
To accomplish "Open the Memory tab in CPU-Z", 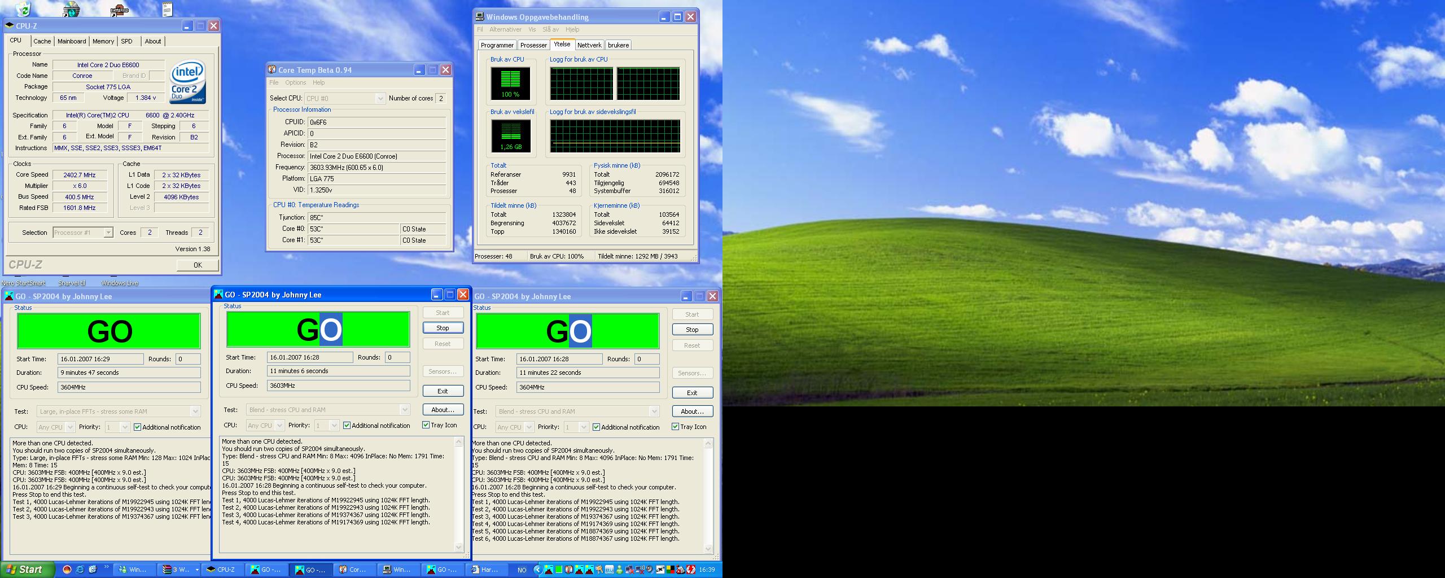I will point(103,41).
